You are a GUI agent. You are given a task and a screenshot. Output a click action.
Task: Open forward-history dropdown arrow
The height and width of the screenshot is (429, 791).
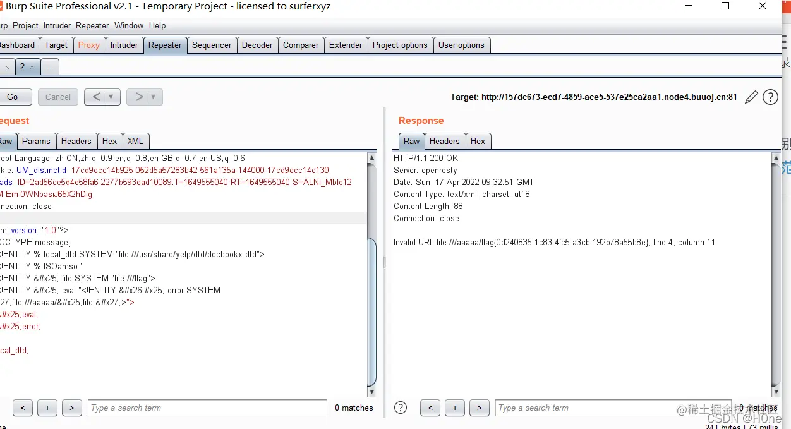(x=154, y=97)
